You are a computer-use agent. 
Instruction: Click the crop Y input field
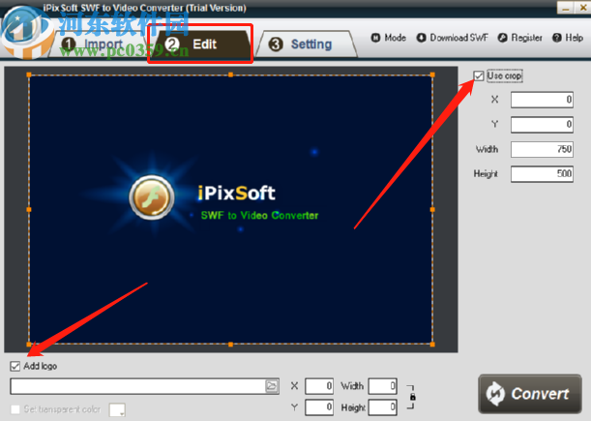[542, 125]
